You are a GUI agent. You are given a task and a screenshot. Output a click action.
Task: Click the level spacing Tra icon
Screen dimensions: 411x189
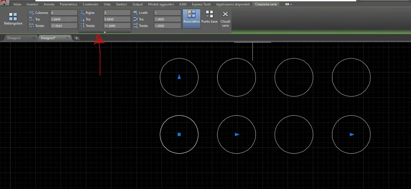click(x=135, y=19)
